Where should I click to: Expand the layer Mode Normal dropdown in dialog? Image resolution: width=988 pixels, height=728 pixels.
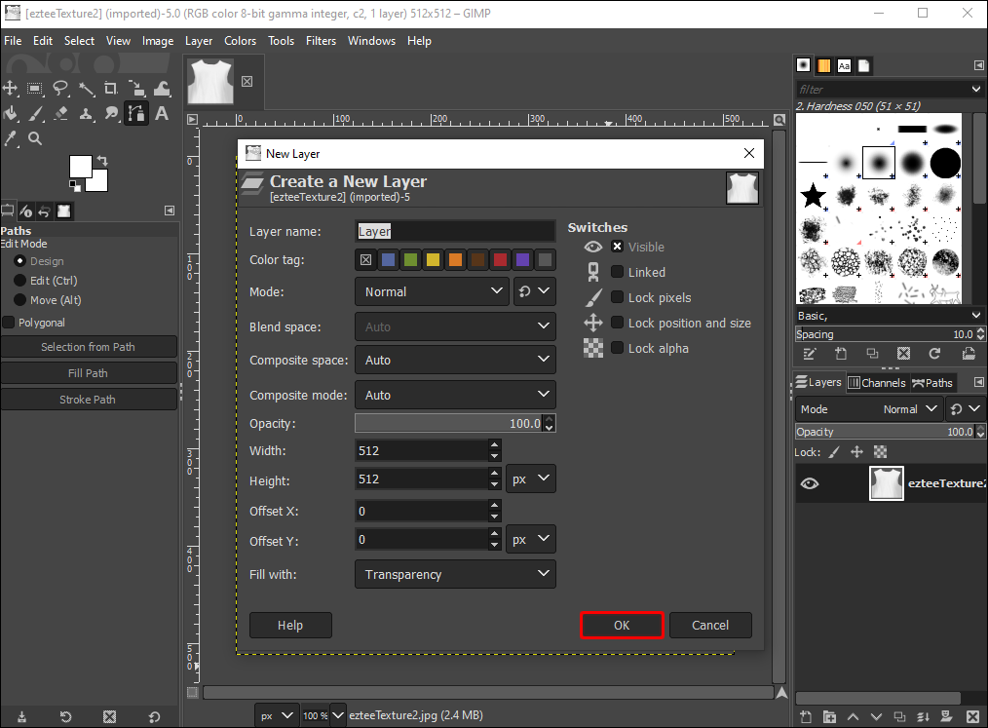coord(432,291)
